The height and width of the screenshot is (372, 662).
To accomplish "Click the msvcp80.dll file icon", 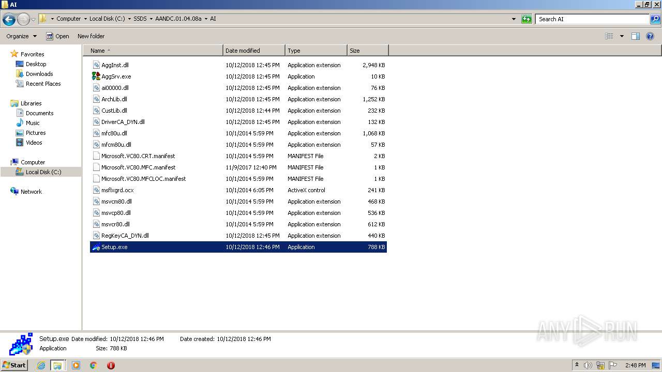I will coord(96,213).
